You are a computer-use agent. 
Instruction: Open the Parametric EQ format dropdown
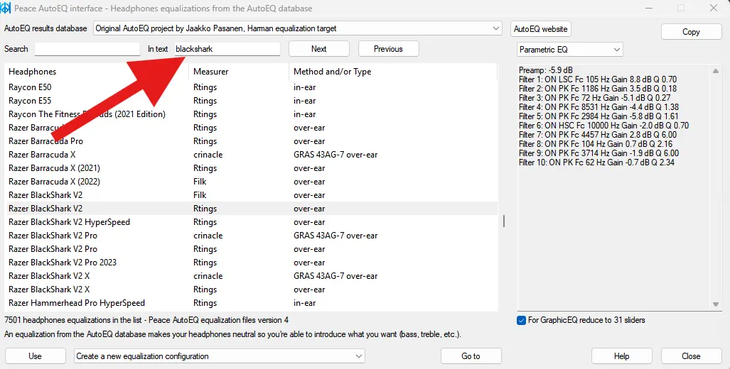(x=569, y=49)
